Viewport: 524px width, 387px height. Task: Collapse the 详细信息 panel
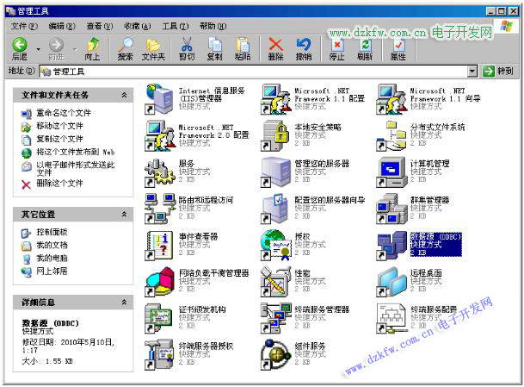pos(125,303)
